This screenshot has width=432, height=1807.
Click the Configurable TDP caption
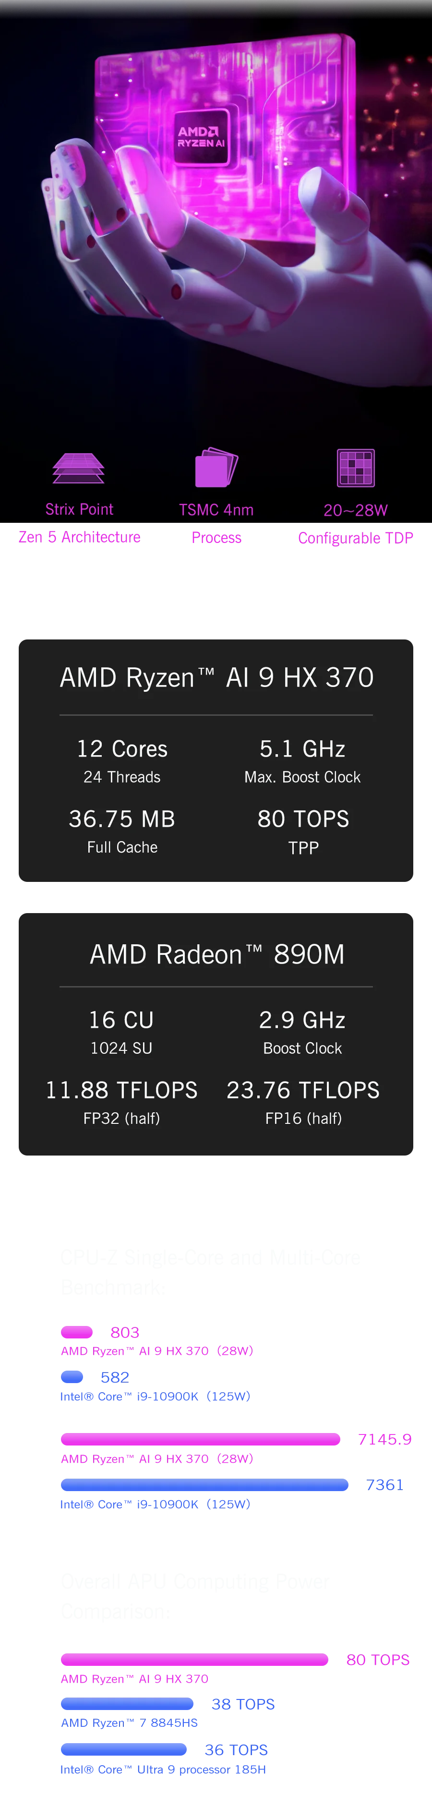pos(356,538)
